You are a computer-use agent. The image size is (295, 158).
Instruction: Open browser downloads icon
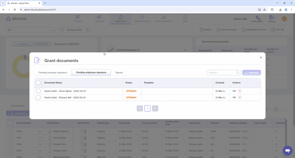[x=280, y=10]
